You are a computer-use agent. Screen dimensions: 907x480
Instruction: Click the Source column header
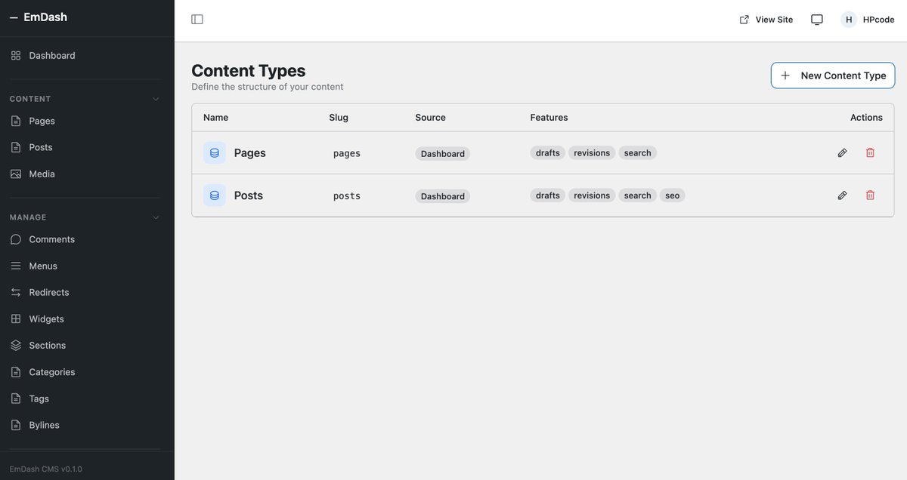[430, 118]
